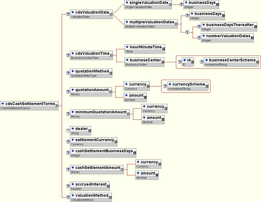Click the question mark beside accruedInterest
Viewport: 261px width, 202px height.
[68, 186]
